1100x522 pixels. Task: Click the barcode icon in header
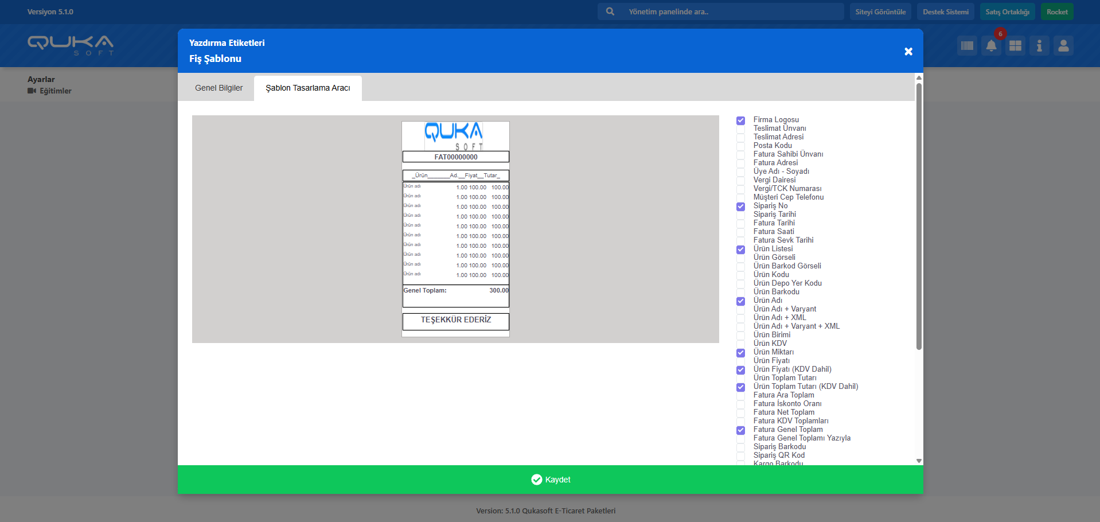coord(967,46)
